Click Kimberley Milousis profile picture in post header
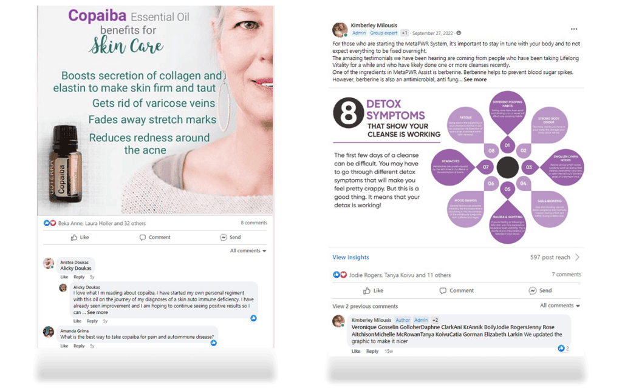This screenshot has height=388, width=622. 340,30
